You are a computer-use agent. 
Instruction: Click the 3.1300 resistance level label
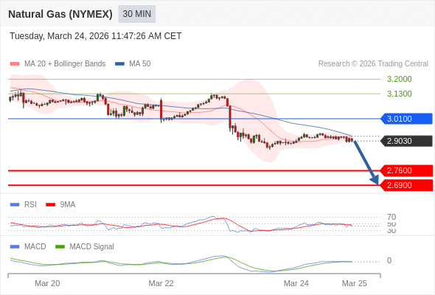[399, 94]
